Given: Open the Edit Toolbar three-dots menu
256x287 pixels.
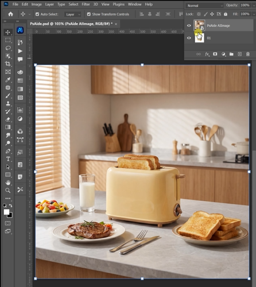Looking at the screenshot, I should (8, 199).
